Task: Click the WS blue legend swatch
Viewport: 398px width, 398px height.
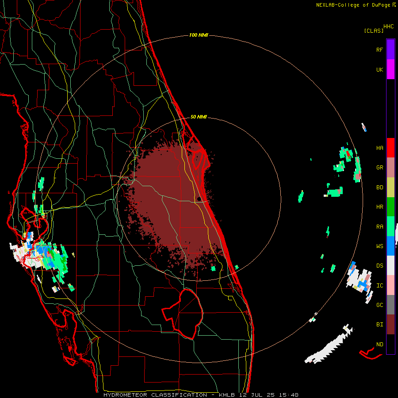Action: 390,246
